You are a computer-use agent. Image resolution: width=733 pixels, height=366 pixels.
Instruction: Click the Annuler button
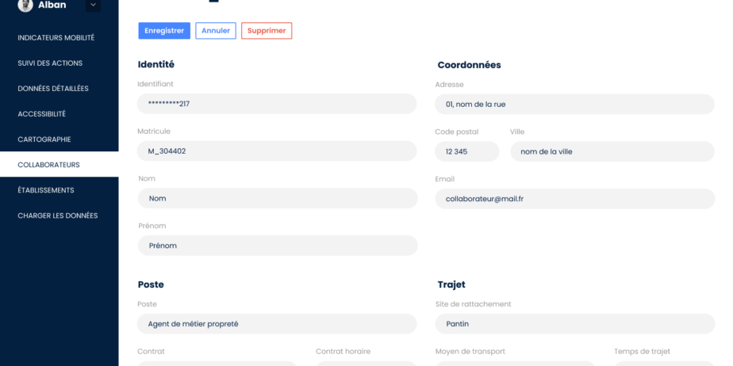pos(216,31)
